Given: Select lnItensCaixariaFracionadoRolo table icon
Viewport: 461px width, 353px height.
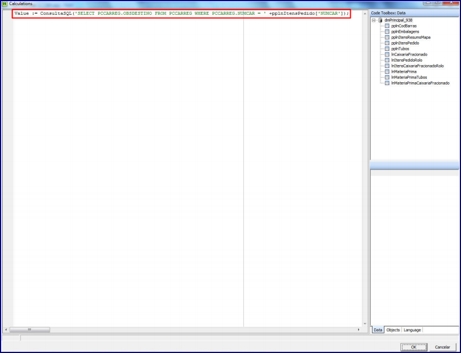Looking at the screenshot, I should pos(387,66).
